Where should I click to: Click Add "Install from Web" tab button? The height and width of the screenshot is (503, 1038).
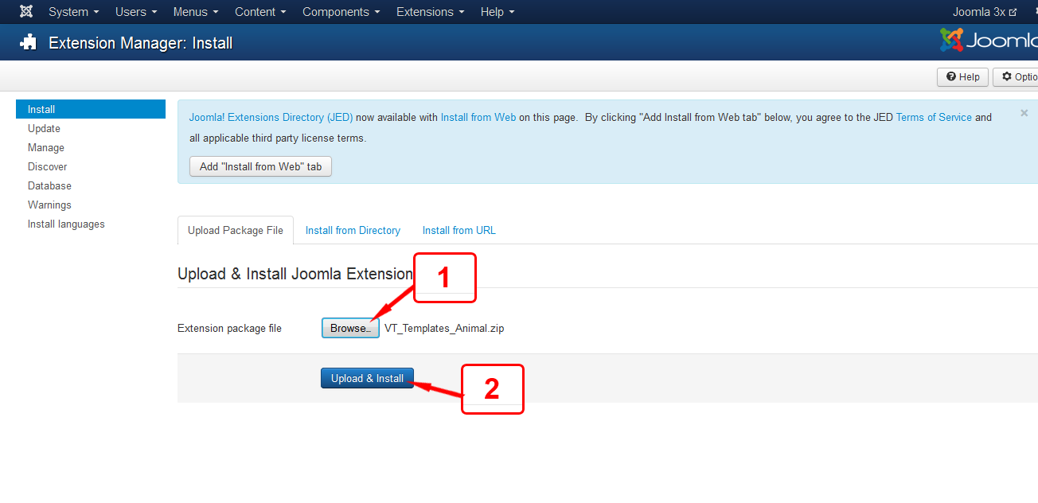click(260, 166)
